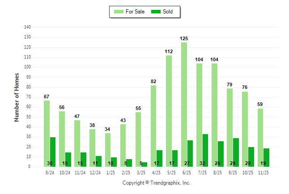Click the 12/24 For Sale bar
This screenshot has height=194, width=289.
pos(92,148)
